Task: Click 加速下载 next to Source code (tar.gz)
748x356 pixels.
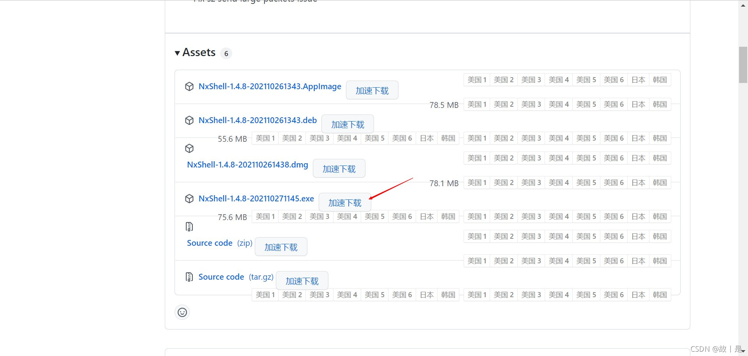Action: click(x=302, y=281)
